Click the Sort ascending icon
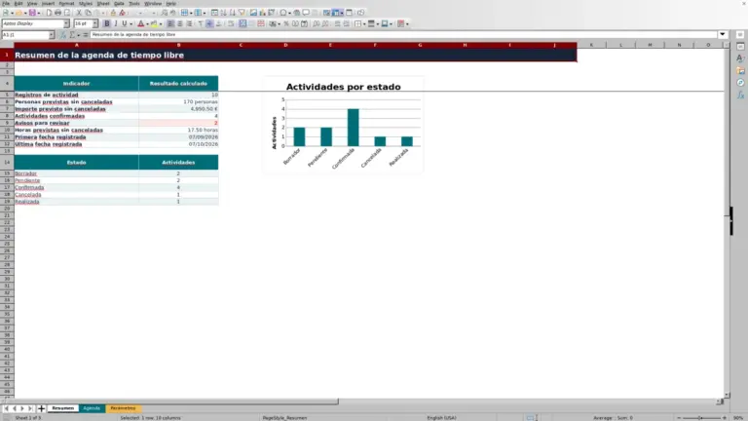Viewport: 748px width, 421px height. pyautogui.click(x=223, y=13)
